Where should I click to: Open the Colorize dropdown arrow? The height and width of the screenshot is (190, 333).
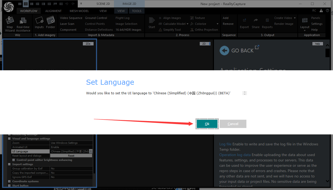(217, 24)
